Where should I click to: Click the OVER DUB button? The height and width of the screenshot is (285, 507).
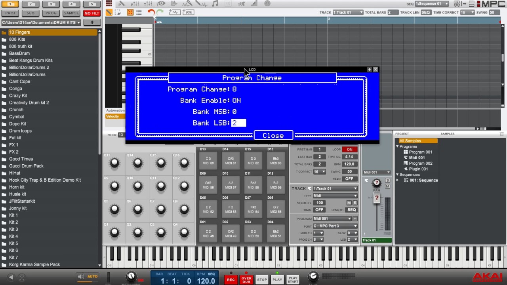246,279
